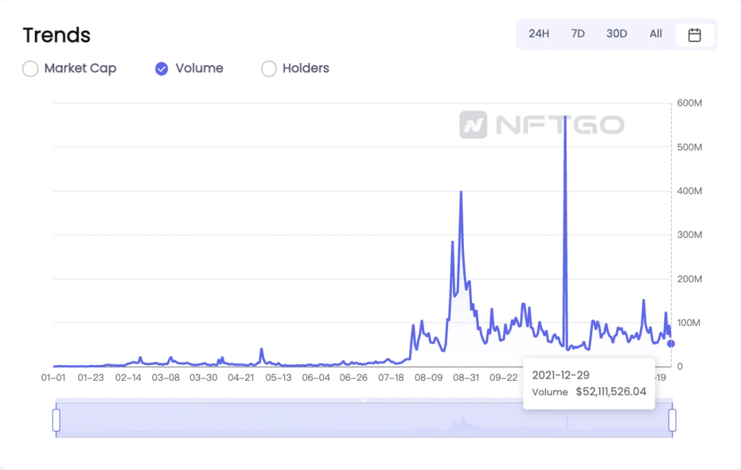This screenshot has width=741, height=470.
Task: Show the All time range
Action: [x=655, y=34]
